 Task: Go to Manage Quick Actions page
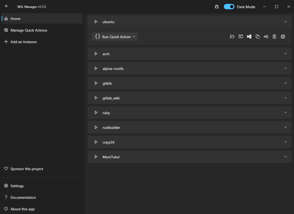click(29, 30)
